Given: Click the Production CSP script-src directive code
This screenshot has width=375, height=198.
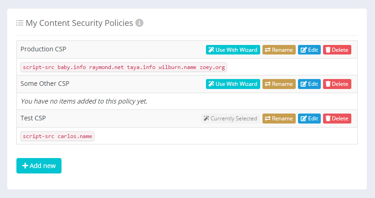Looking at the screenshot, I should click(123, 67).
